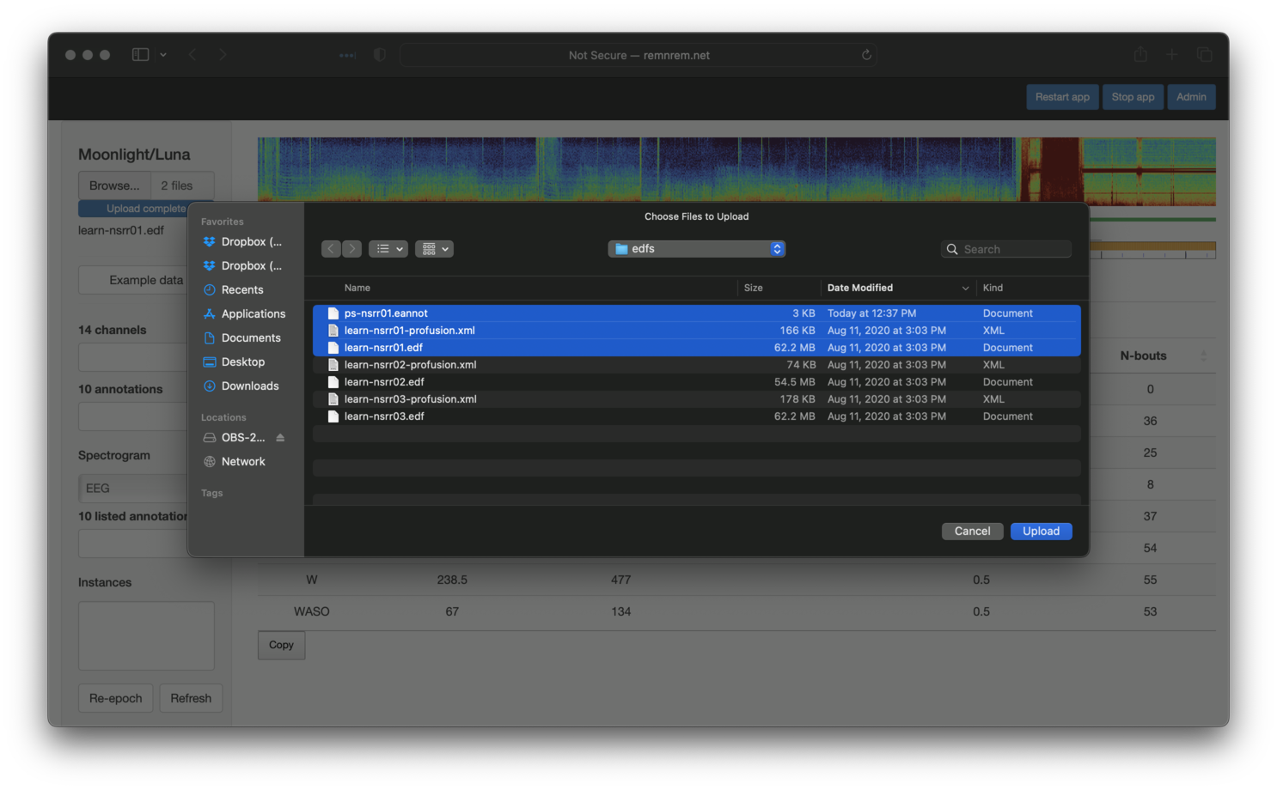
Task: Click the Search field in file dialog
Action: 1014,249
